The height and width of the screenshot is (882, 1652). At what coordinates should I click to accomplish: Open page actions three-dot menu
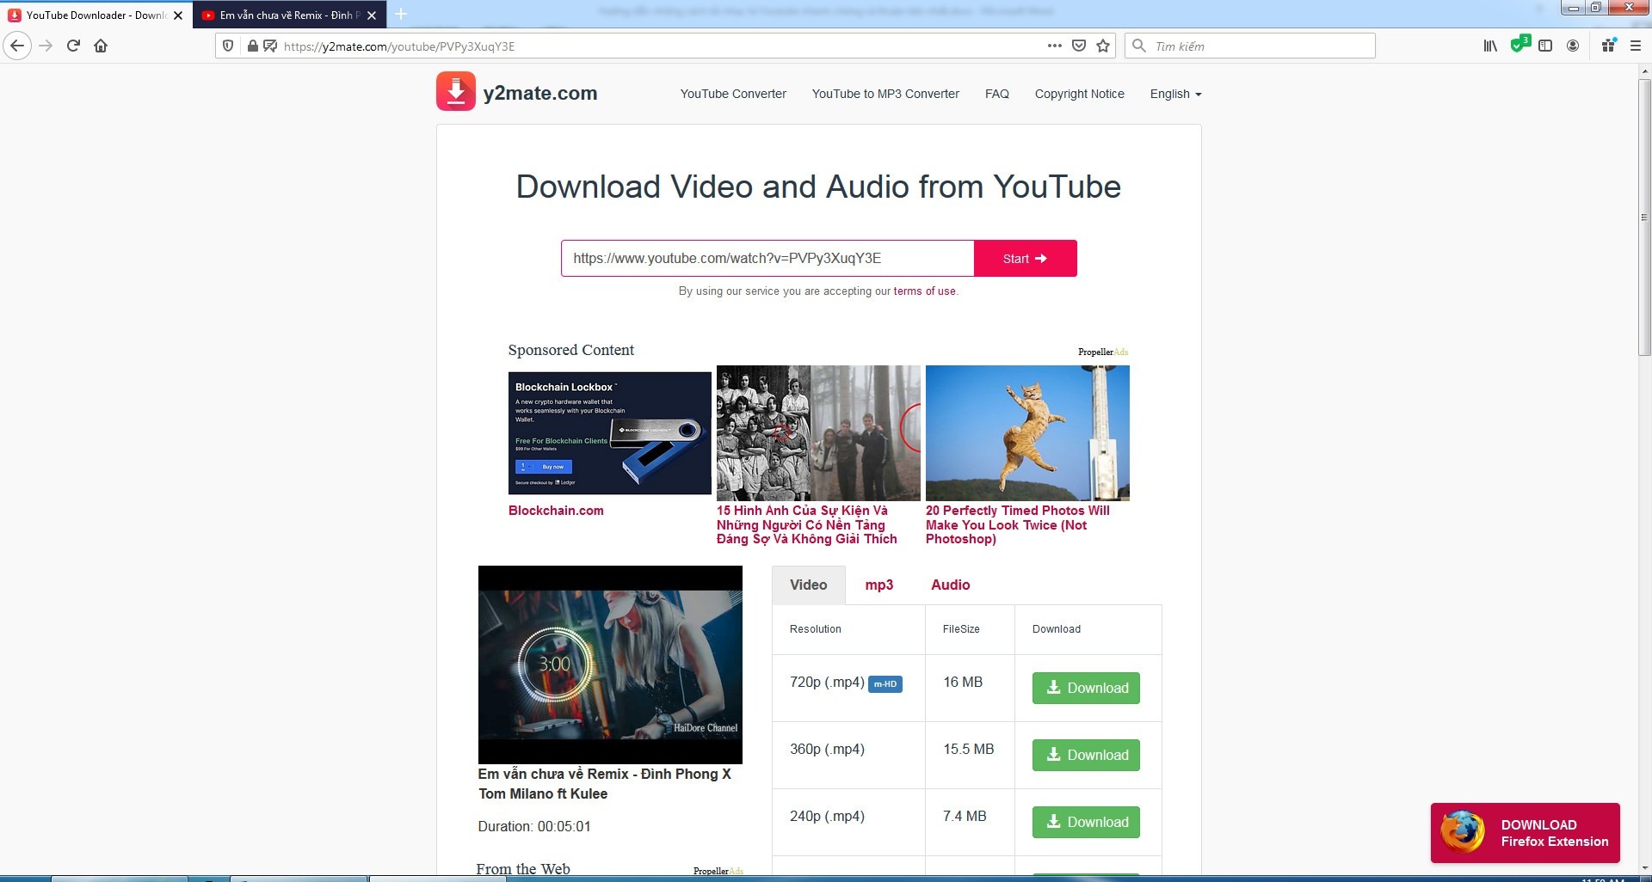click(x=1054, y=46)
